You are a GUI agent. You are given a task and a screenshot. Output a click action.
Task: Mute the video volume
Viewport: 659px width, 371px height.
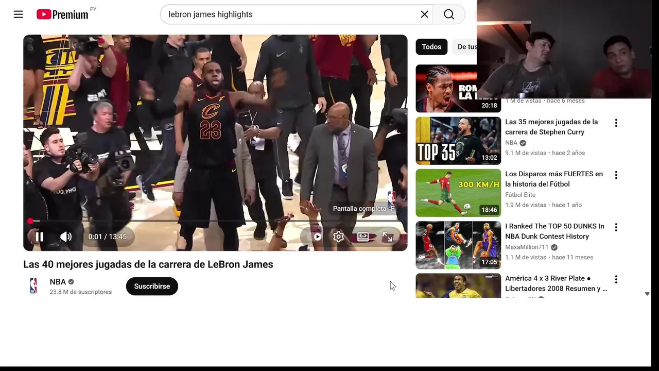[66, 237]
